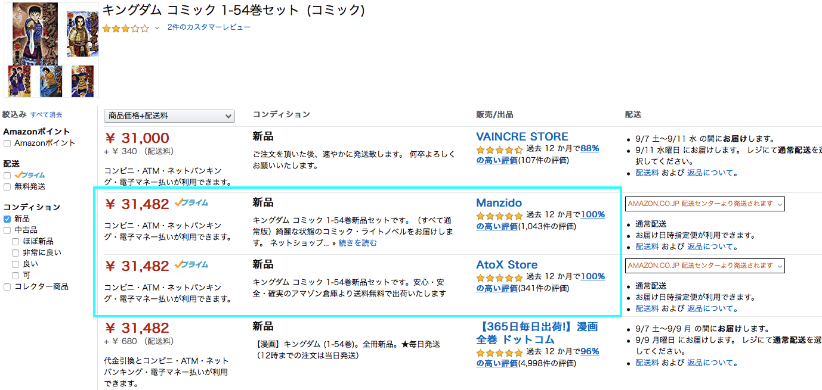Click the VAINCRE STORE rating stars
This screenshot has width=822, height=390.
[x=499, y=149]
